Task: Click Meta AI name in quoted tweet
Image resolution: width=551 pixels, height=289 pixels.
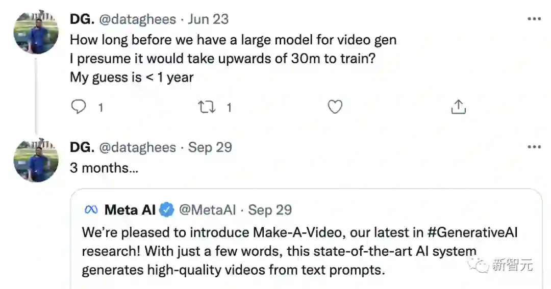Action: (130, 210)
